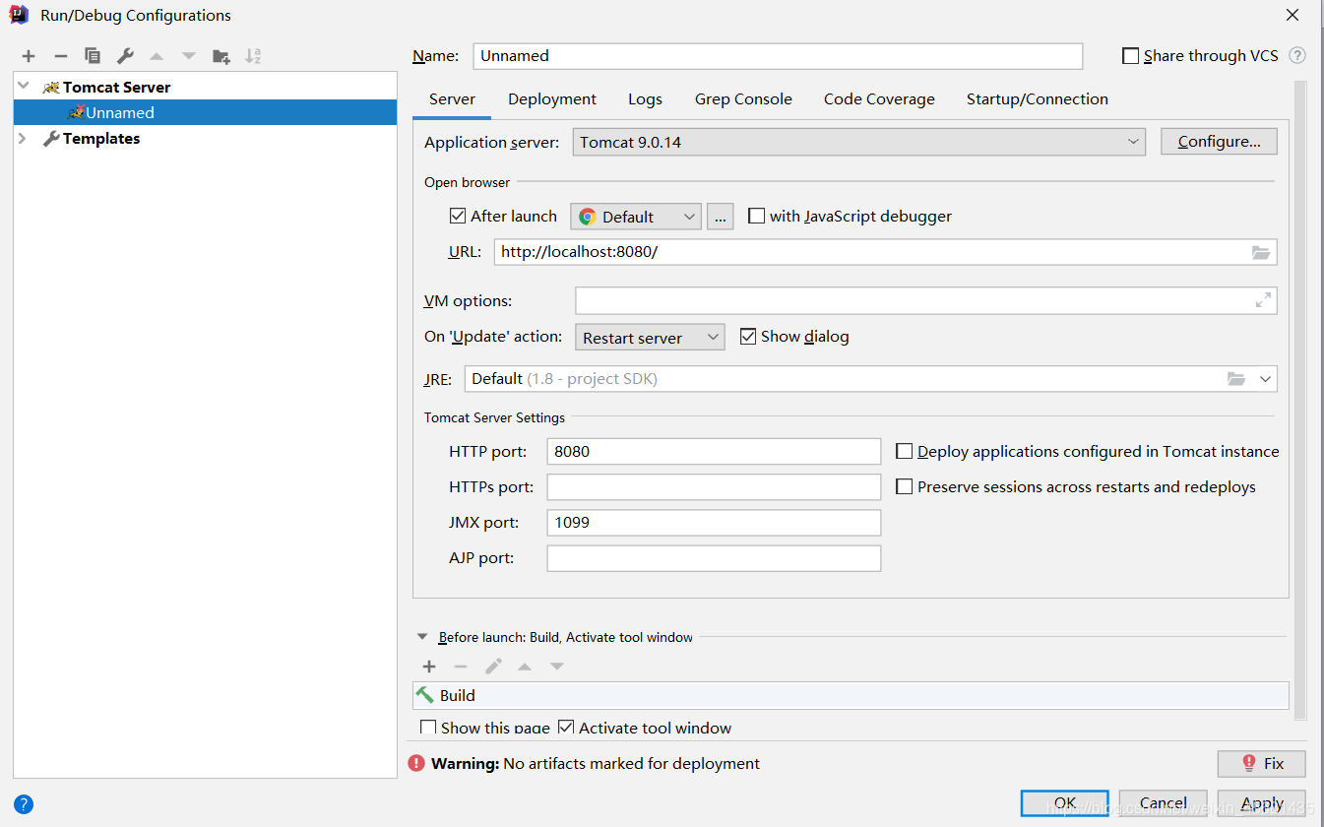The image size is (1324, 827).
Task: Switch to the Deployment tab
Action: [552, 99]
